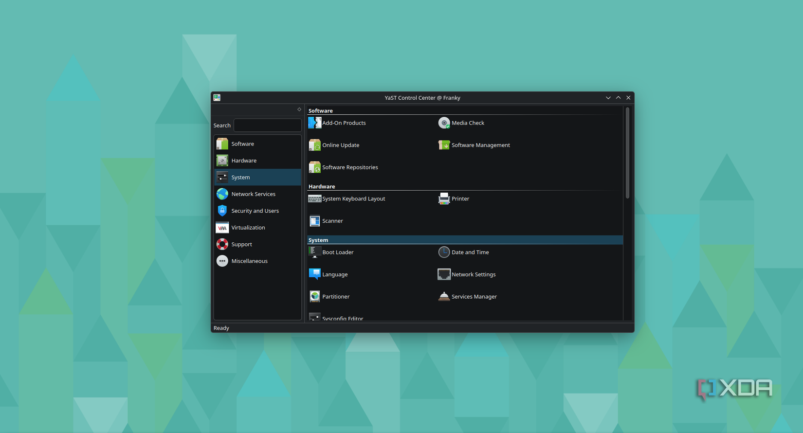Click the 'Language' label
The image size is (803, 433).
[x=335, y=274]
